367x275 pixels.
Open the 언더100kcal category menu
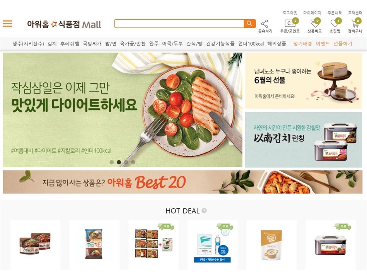(251, 44)
